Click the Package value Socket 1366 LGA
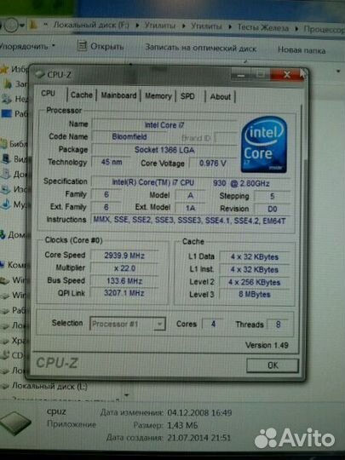 pyautogui.click(x=164, y=150)
